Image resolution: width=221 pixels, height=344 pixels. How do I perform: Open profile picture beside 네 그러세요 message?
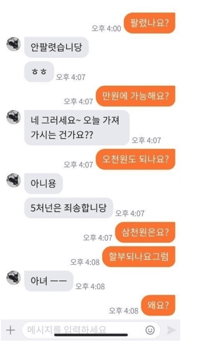(x=14, y=117)
